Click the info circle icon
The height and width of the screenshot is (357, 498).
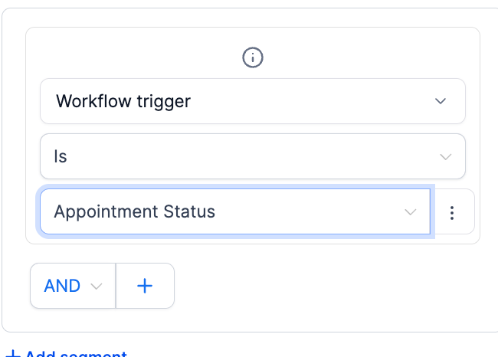coord(253,57)
